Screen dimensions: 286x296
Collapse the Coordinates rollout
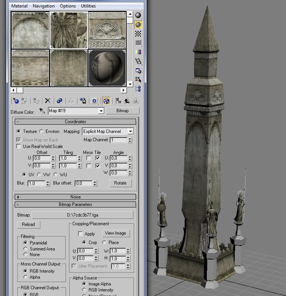75,122
